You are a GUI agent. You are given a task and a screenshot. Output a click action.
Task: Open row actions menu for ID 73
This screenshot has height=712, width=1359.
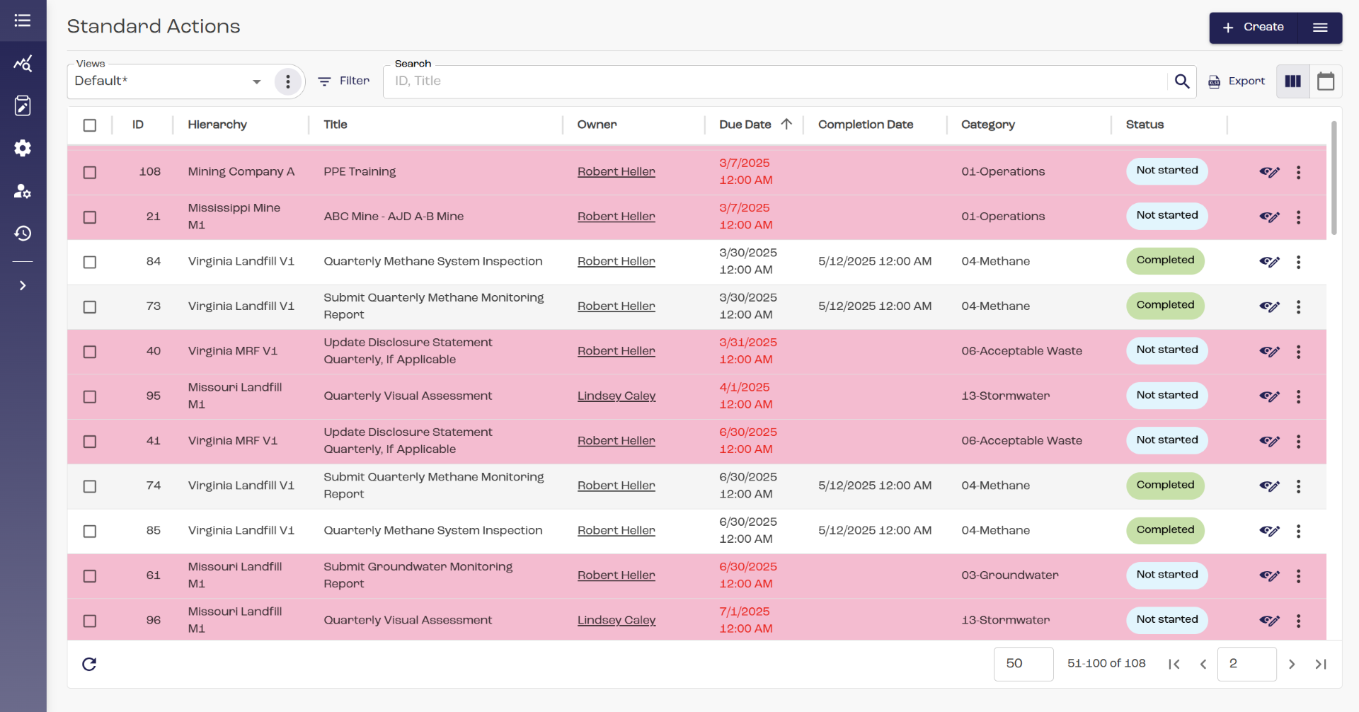(1298, 307)
